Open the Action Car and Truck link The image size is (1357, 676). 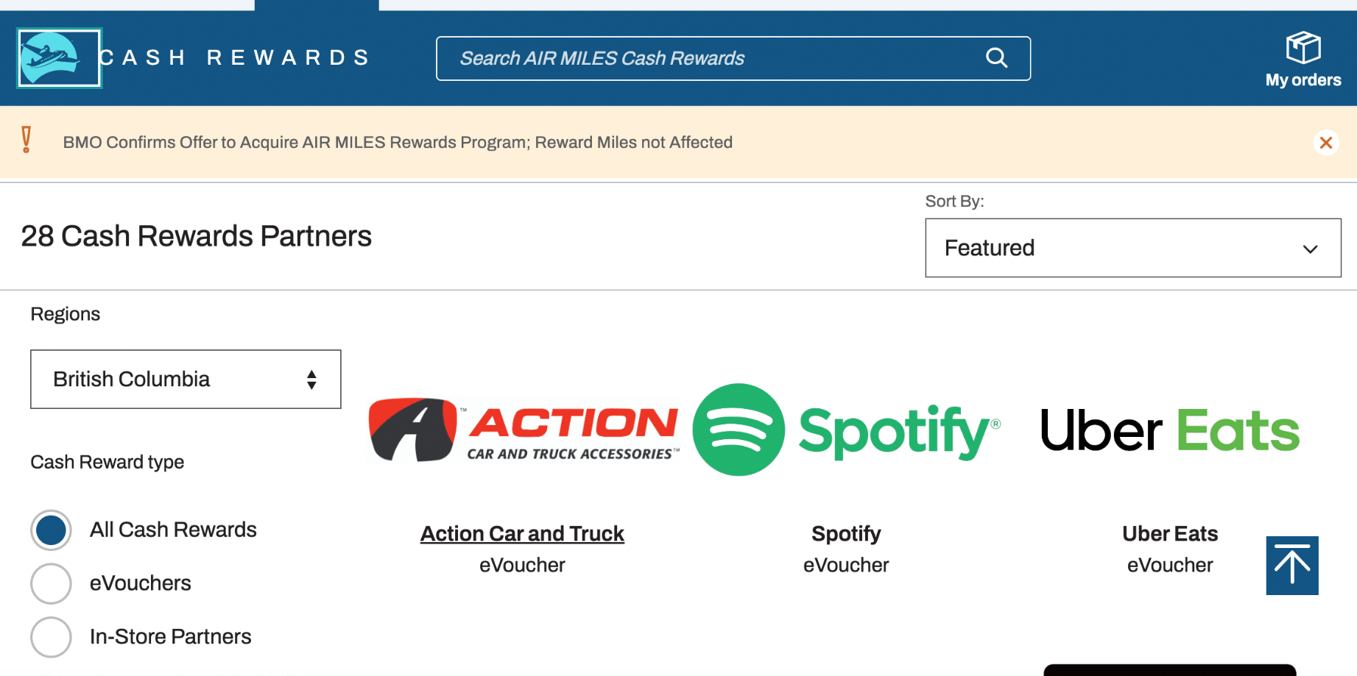tap(522, 534)
